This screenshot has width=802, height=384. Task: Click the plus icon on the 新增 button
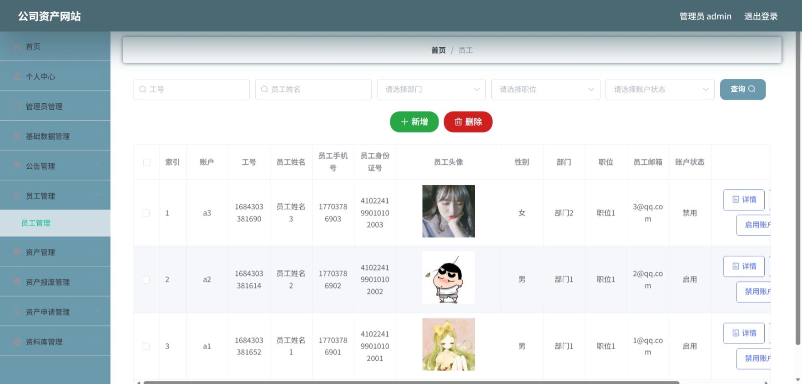point(404,121)
